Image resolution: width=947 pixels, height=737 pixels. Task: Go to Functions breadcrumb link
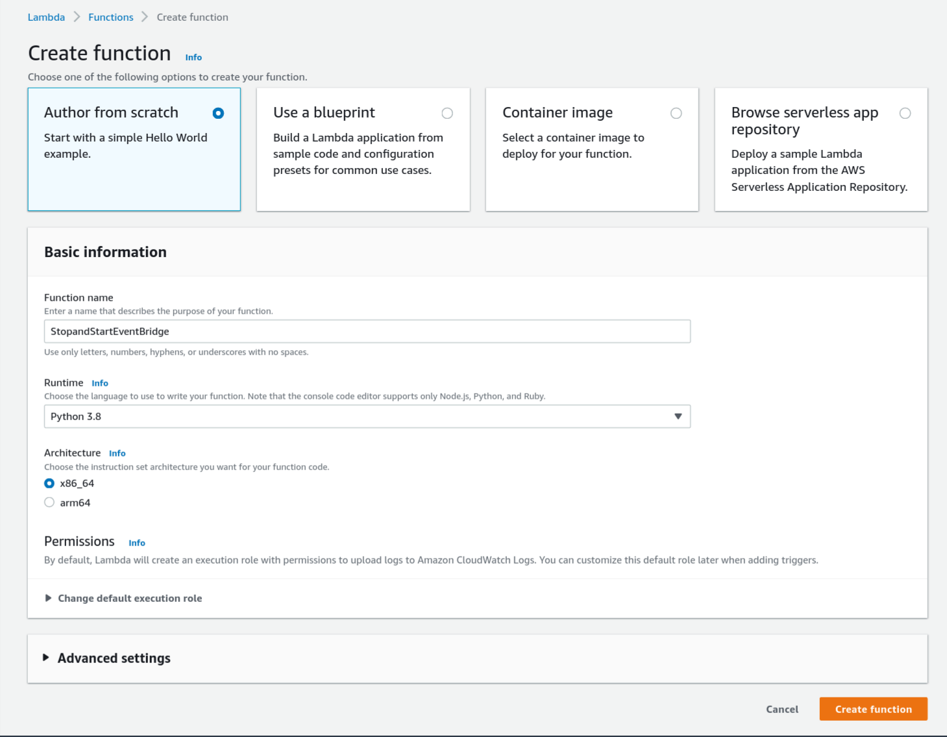click(x=111, y=17)
